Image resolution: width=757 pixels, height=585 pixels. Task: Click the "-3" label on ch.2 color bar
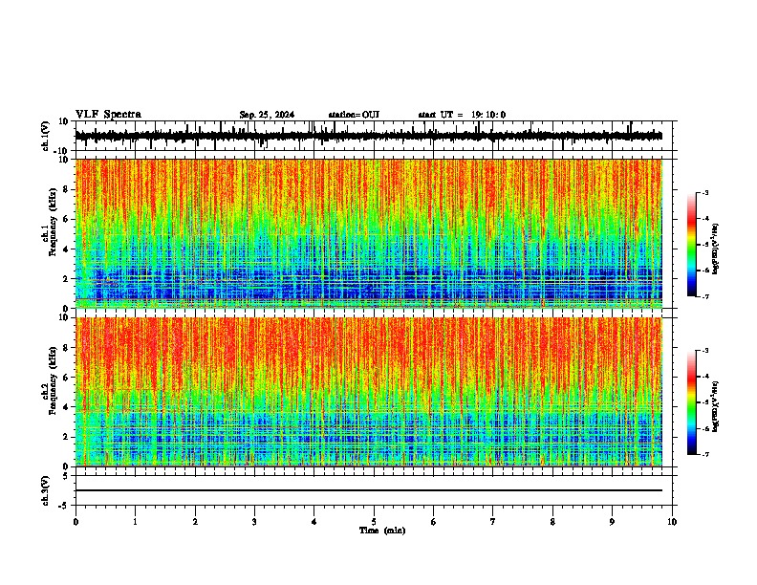click(x=704, y=351)
